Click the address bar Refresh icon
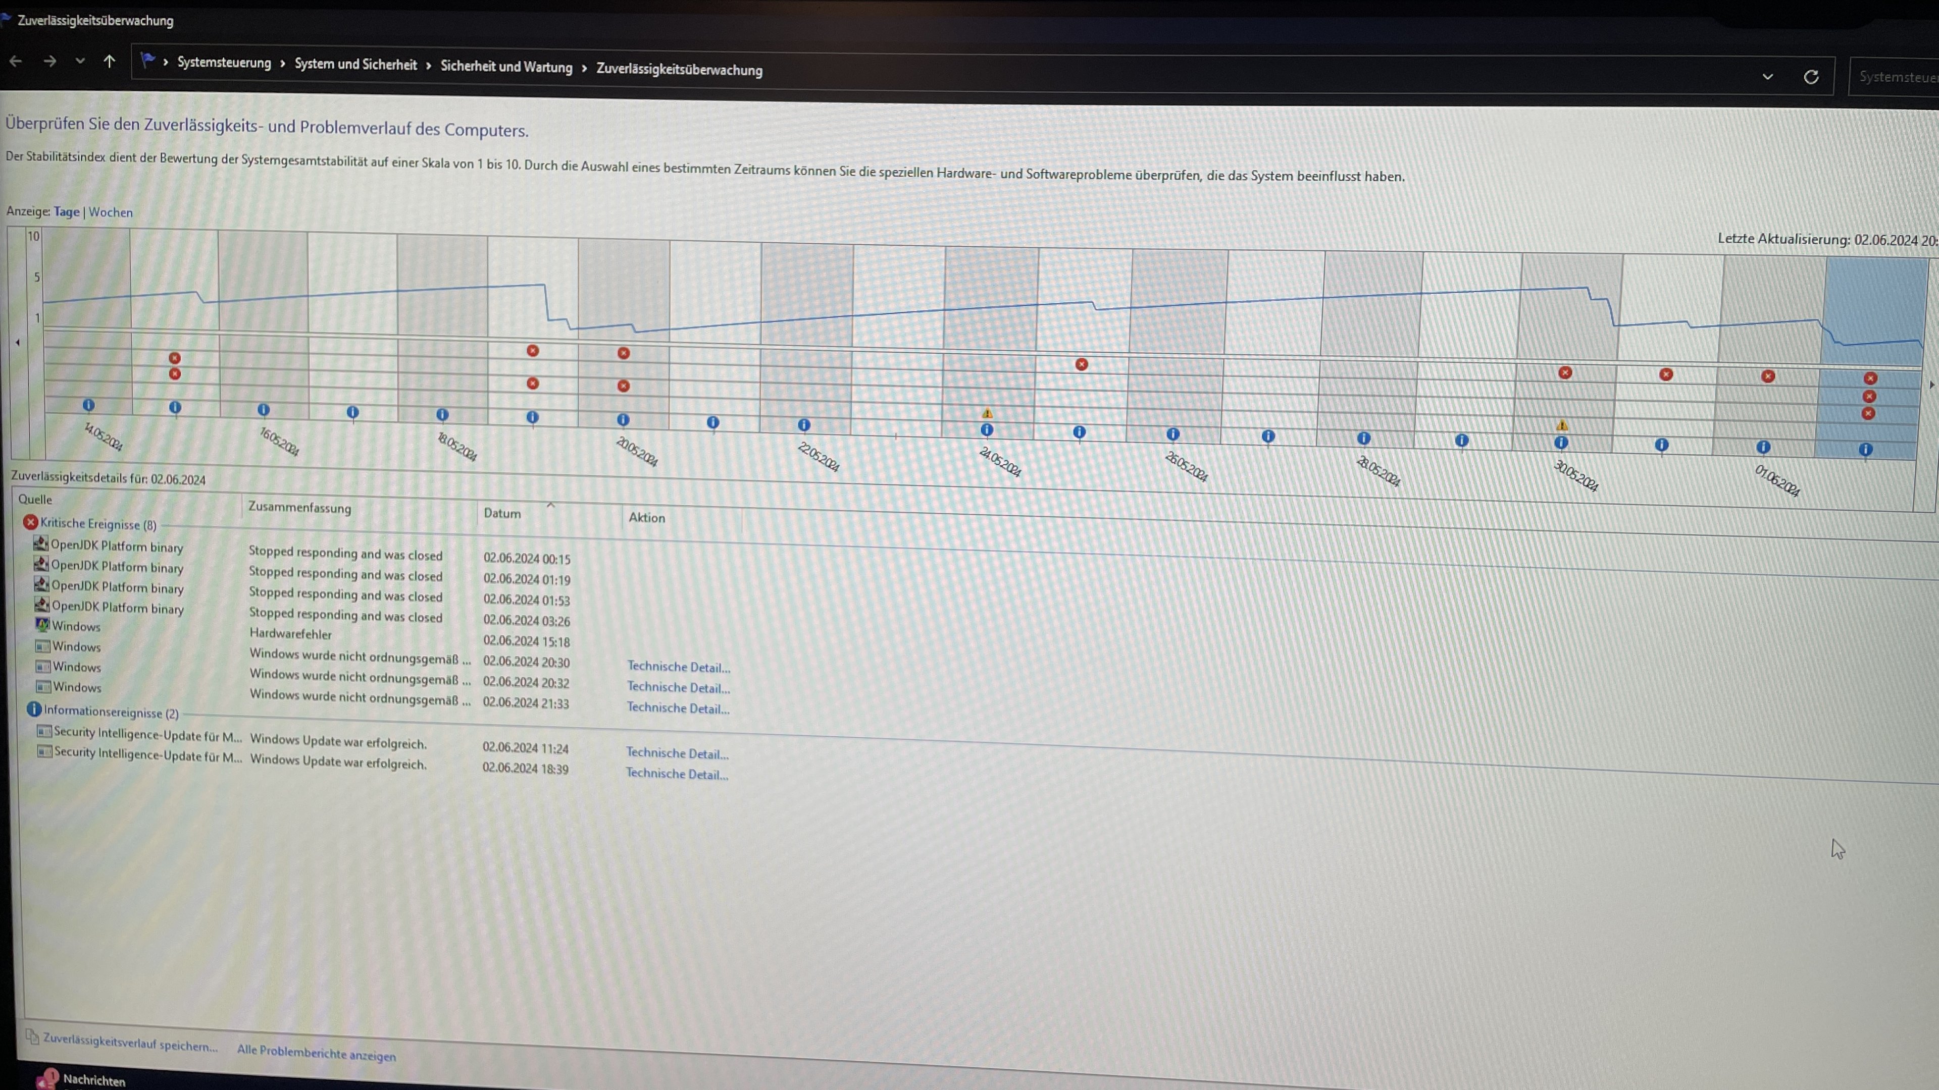 [1811, 77]
